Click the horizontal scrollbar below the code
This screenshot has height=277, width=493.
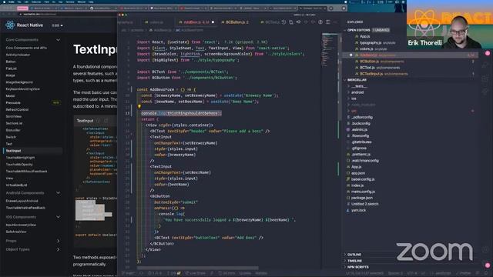coord(197,269)
